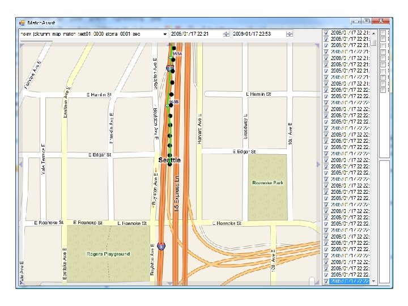Click the I-5 shield next to exit 168A
The height and width of the screenshot is (306, 408).
pyautogui.click(x=169, y=69)
